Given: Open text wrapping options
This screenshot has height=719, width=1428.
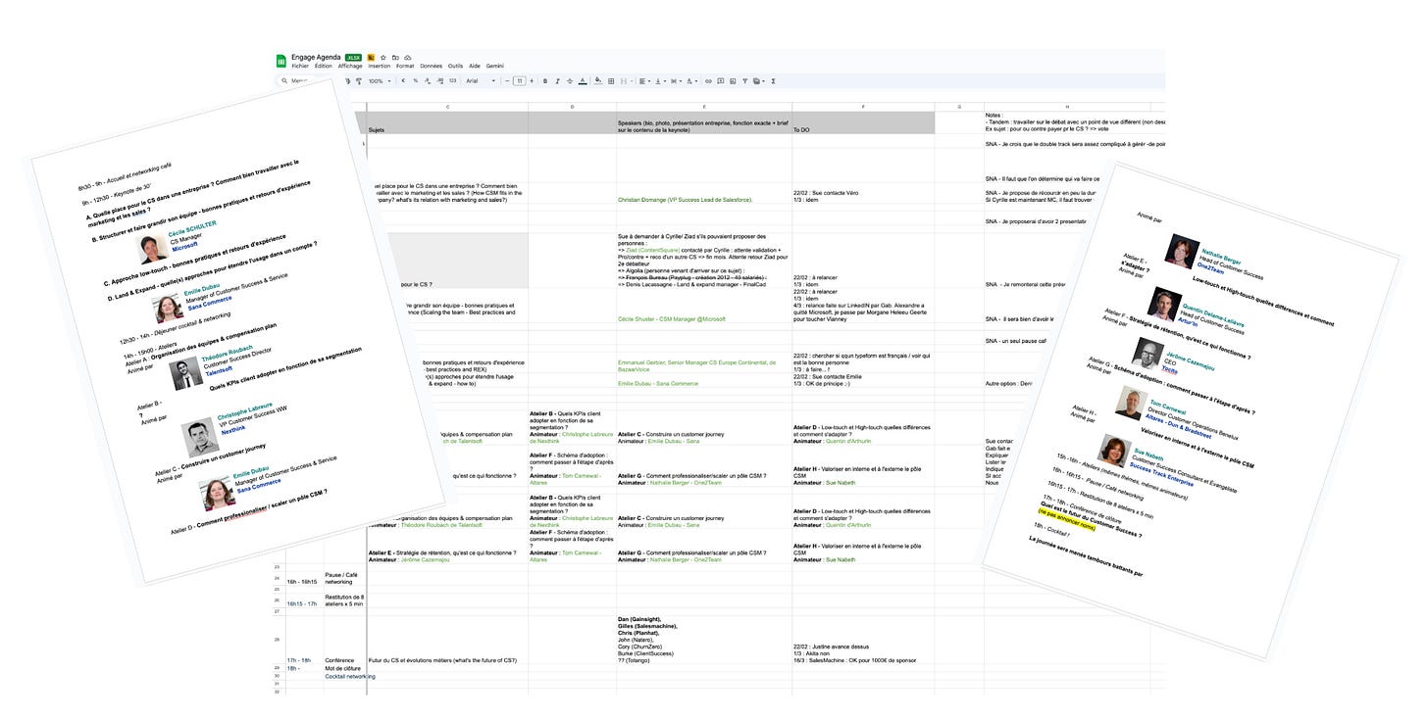Looking at the screenshot, I should [x=677, y=80].
